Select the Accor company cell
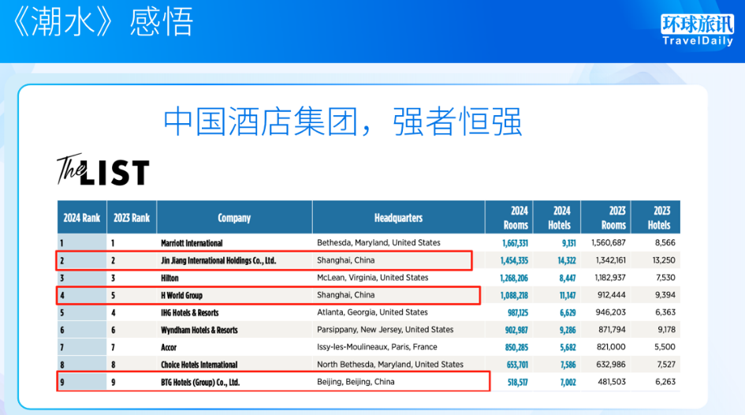Image resolution: width=745 pixels, height=415 pixels. (168, 347)
